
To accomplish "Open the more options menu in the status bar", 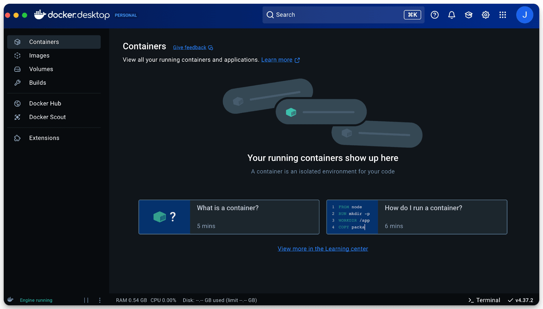I will coord(99,300).
